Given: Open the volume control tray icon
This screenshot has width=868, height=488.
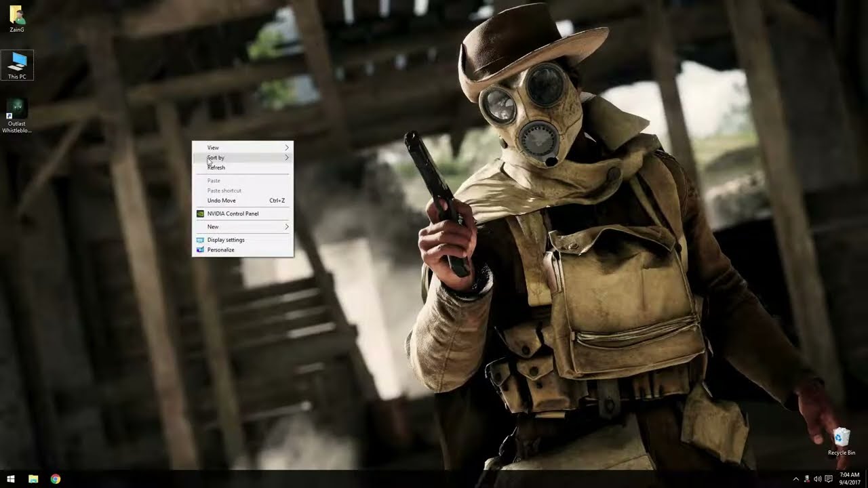Looking at the screenshot, I should (817, 479).
